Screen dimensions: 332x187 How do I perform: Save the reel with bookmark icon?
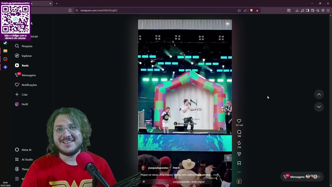point(239,163)
